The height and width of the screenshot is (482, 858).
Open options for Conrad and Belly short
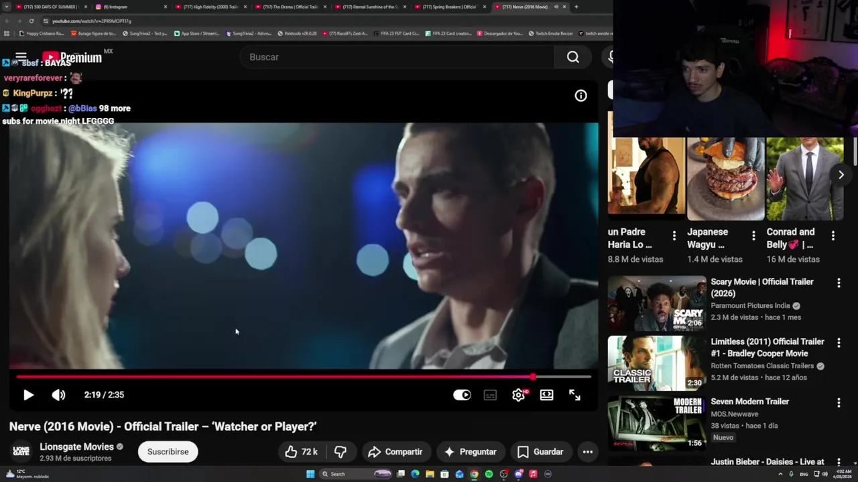pyautogui.click(x=833, y=236)
